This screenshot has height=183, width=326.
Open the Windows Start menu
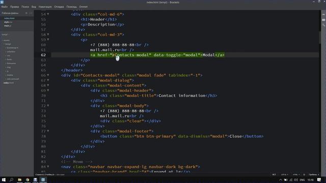coord(4,179)
